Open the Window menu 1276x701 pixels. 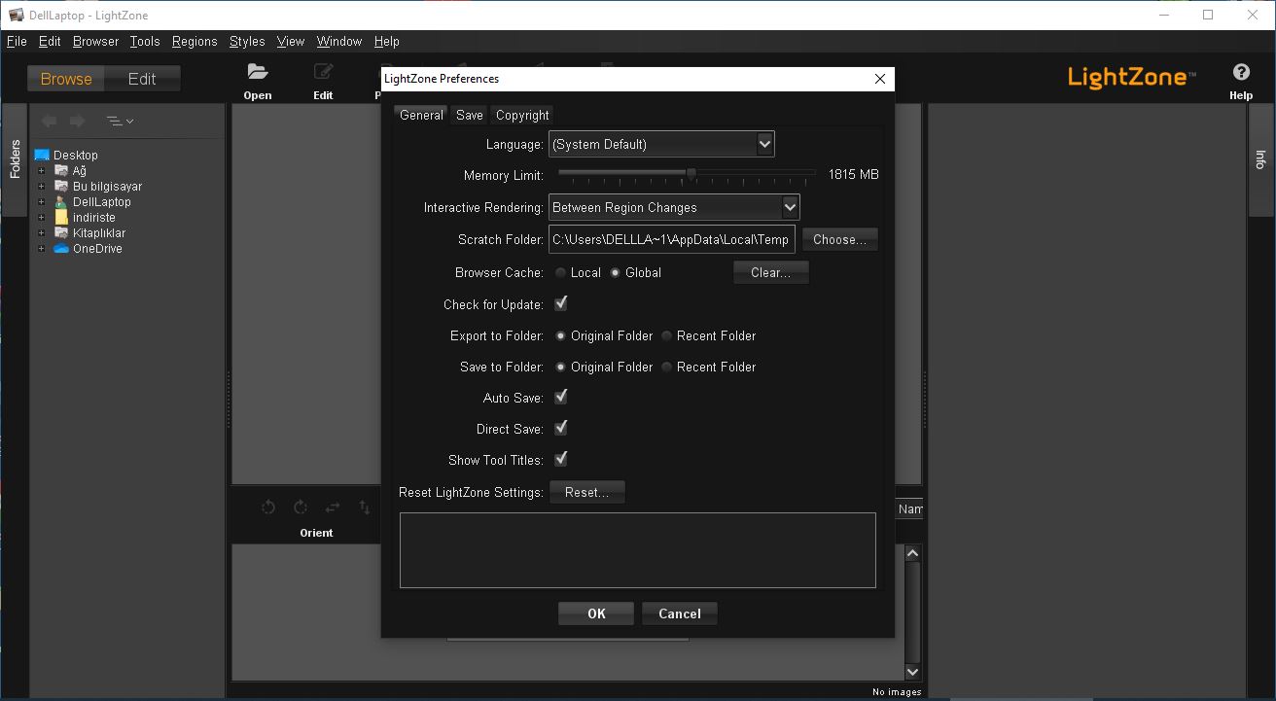pyautogui.click(x=338, y=41)
